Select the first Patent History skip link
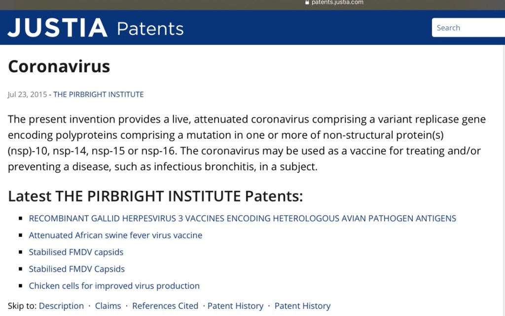Viewport: 505px width, 316px height. [x=235, y=306]
